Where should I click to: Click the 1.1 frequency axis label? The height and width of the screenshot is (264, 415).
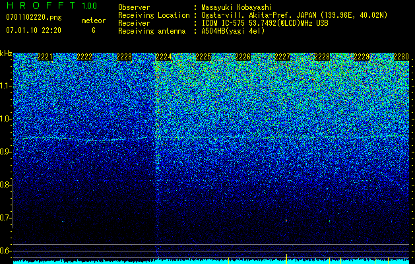[x=5, y=86]
